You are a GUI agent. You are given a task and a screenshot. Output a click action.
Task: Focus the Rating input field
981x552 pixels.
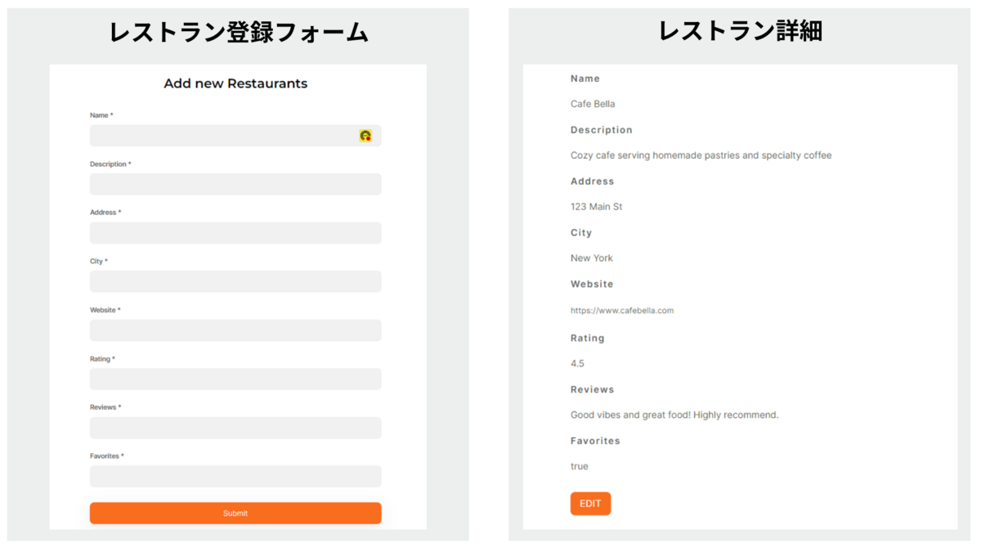(x=235, y=379)
